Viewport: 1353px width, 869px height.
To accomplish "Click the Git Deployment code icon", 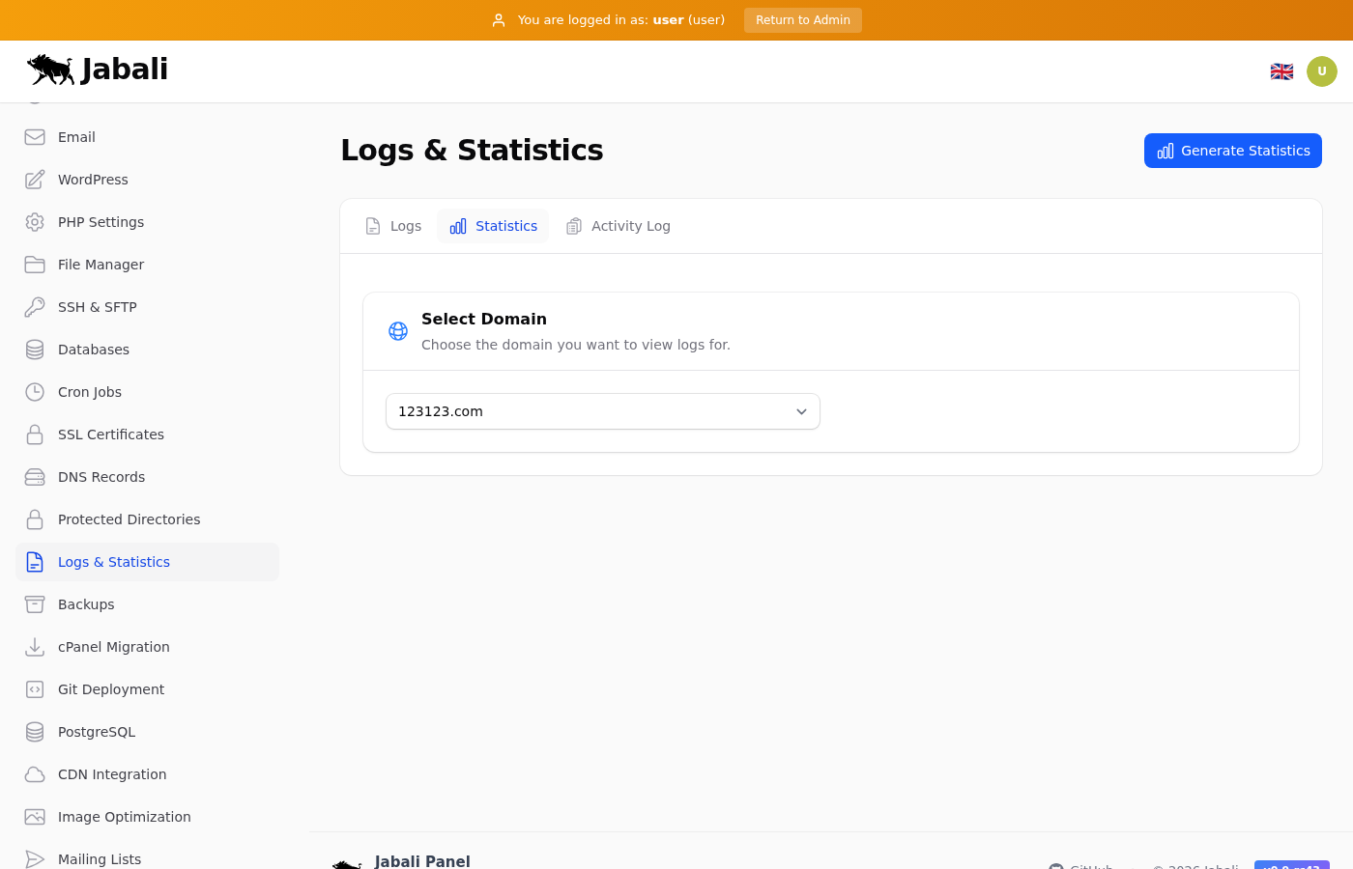I will tap(35, 689).
